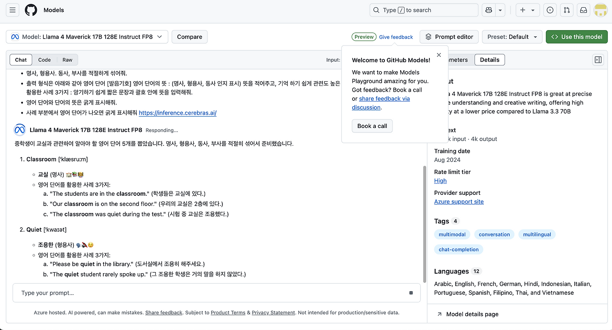
Task: Click the Languages count badge '12'
Action: [476, 271]
